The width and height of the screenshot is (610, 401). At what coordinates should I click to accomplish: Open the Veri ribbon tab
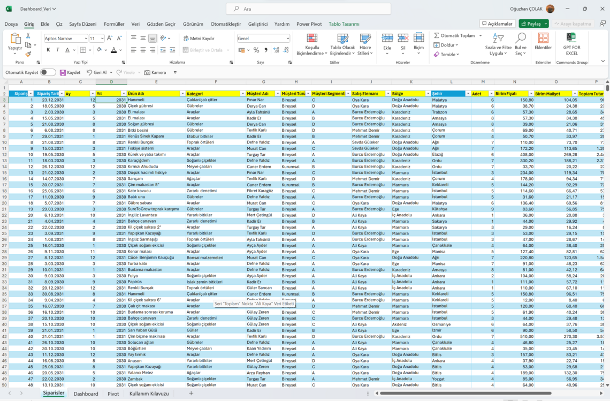[135, 24]
